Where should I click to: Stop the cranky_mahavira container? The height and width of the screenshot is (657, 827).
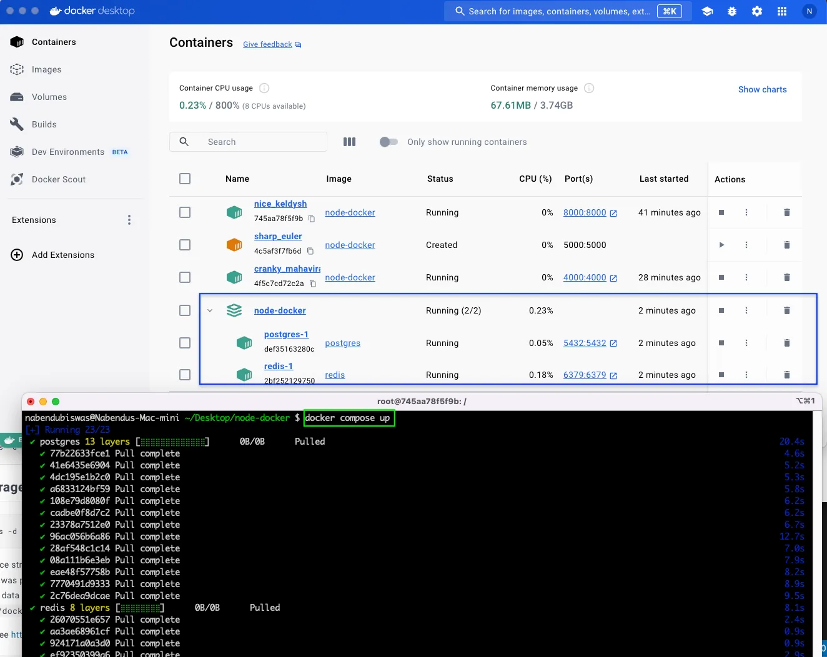[721, 277]
